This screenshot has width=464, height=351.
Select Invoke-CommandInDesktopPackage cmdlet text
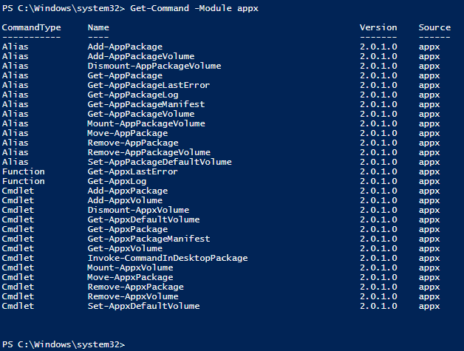point(168,258)
